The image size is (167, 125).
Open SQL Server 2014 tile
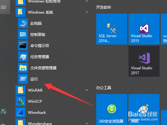pos(112,29)
